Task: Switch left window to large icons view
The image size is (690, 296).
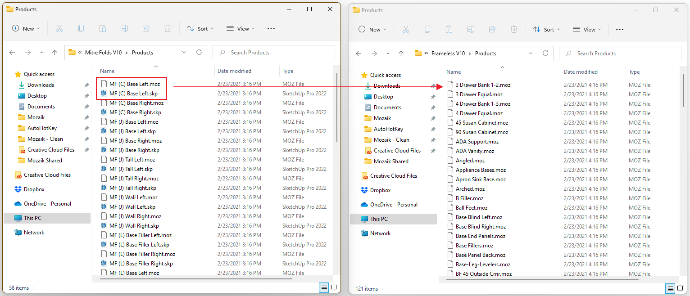Action: coord(334,287)
